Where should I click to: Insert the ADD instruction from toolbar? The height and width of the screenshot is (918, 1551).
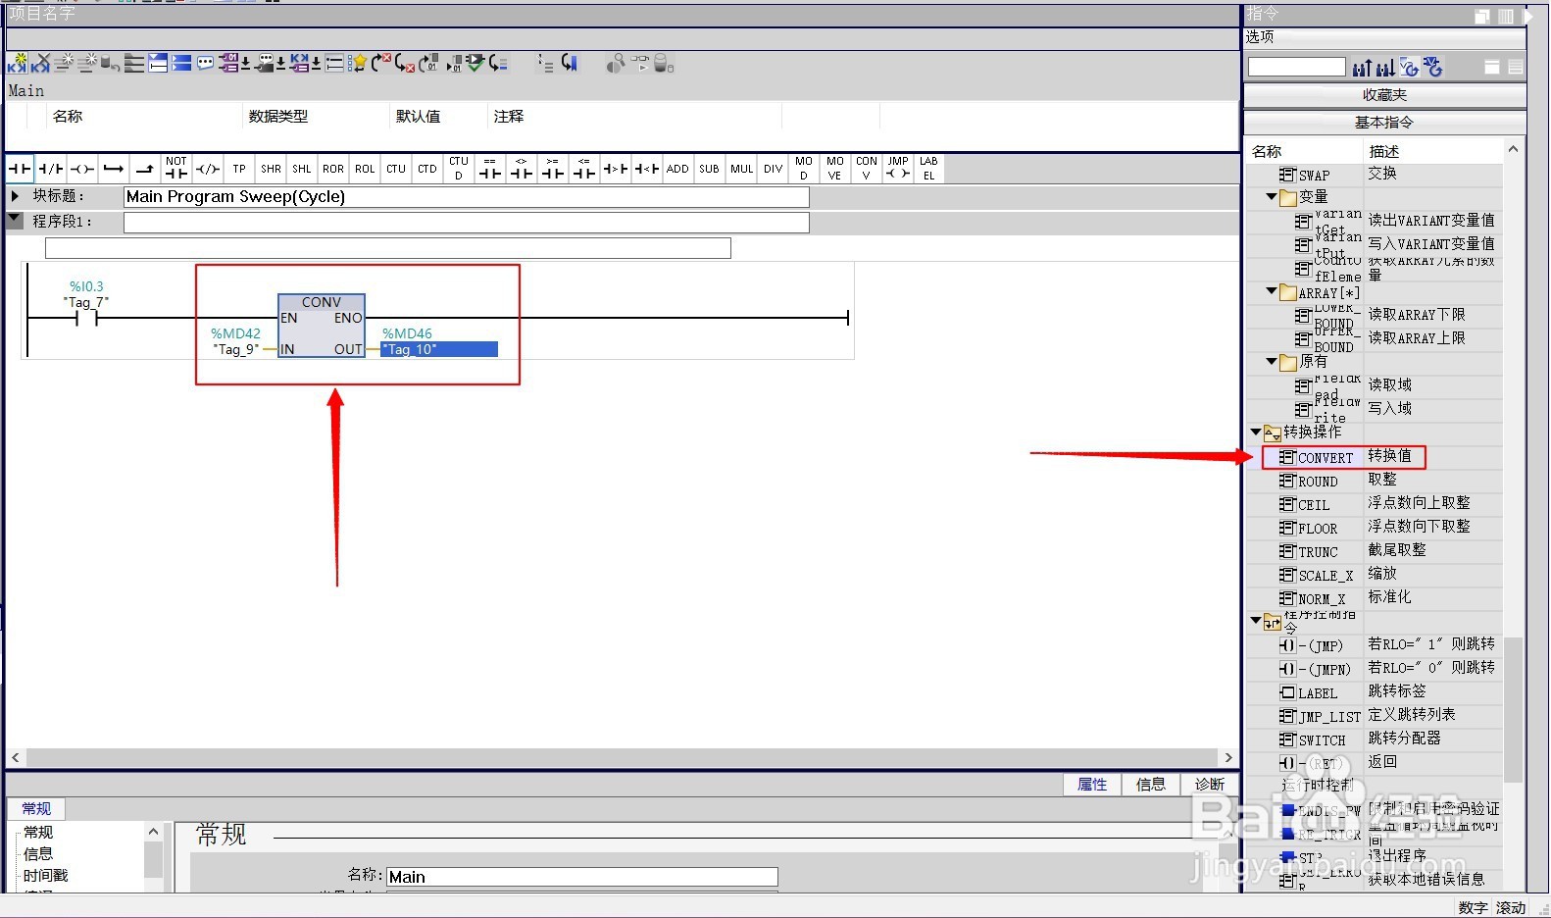point(677,169)
